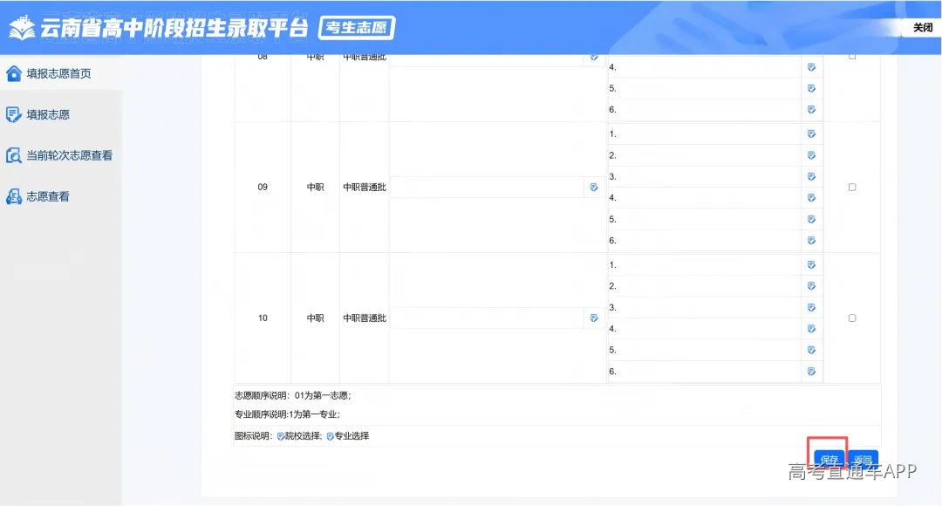
Task: Choose major 1 icon for volunteer 09
Action: (x=811, y=134)
